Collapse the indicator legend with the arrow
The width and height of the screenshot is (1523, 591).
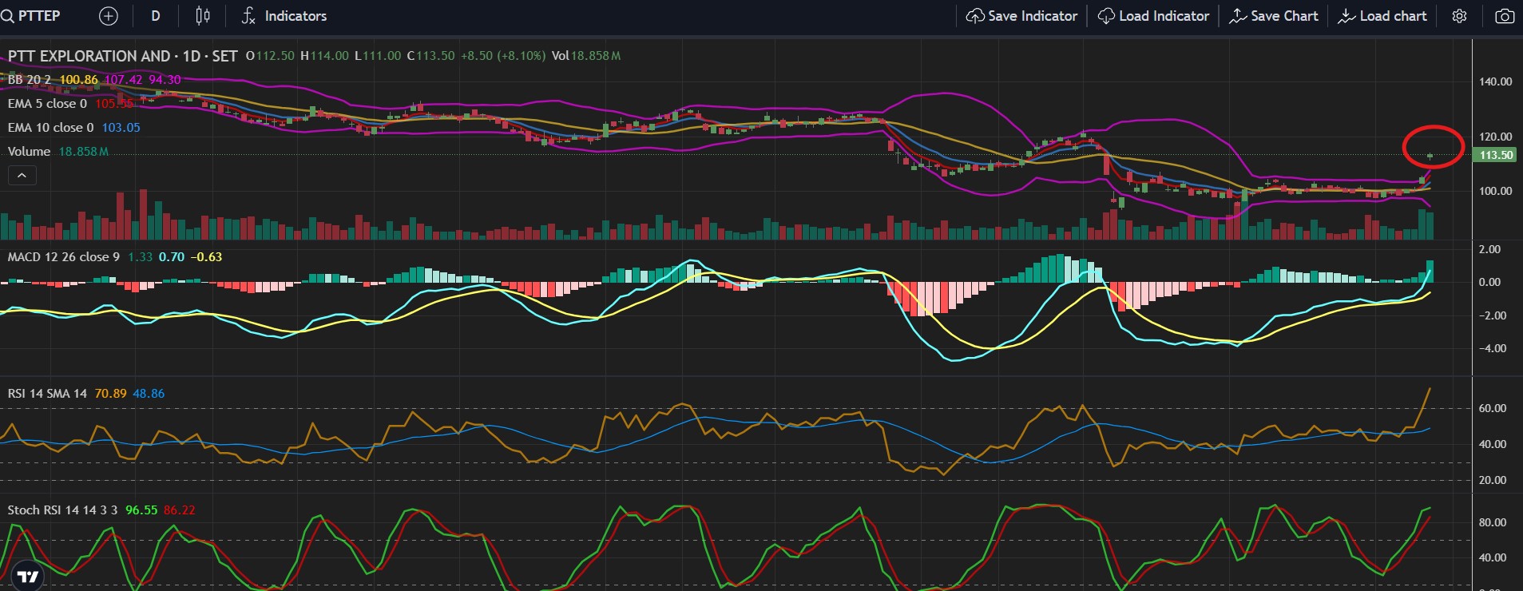click(22, 175)
